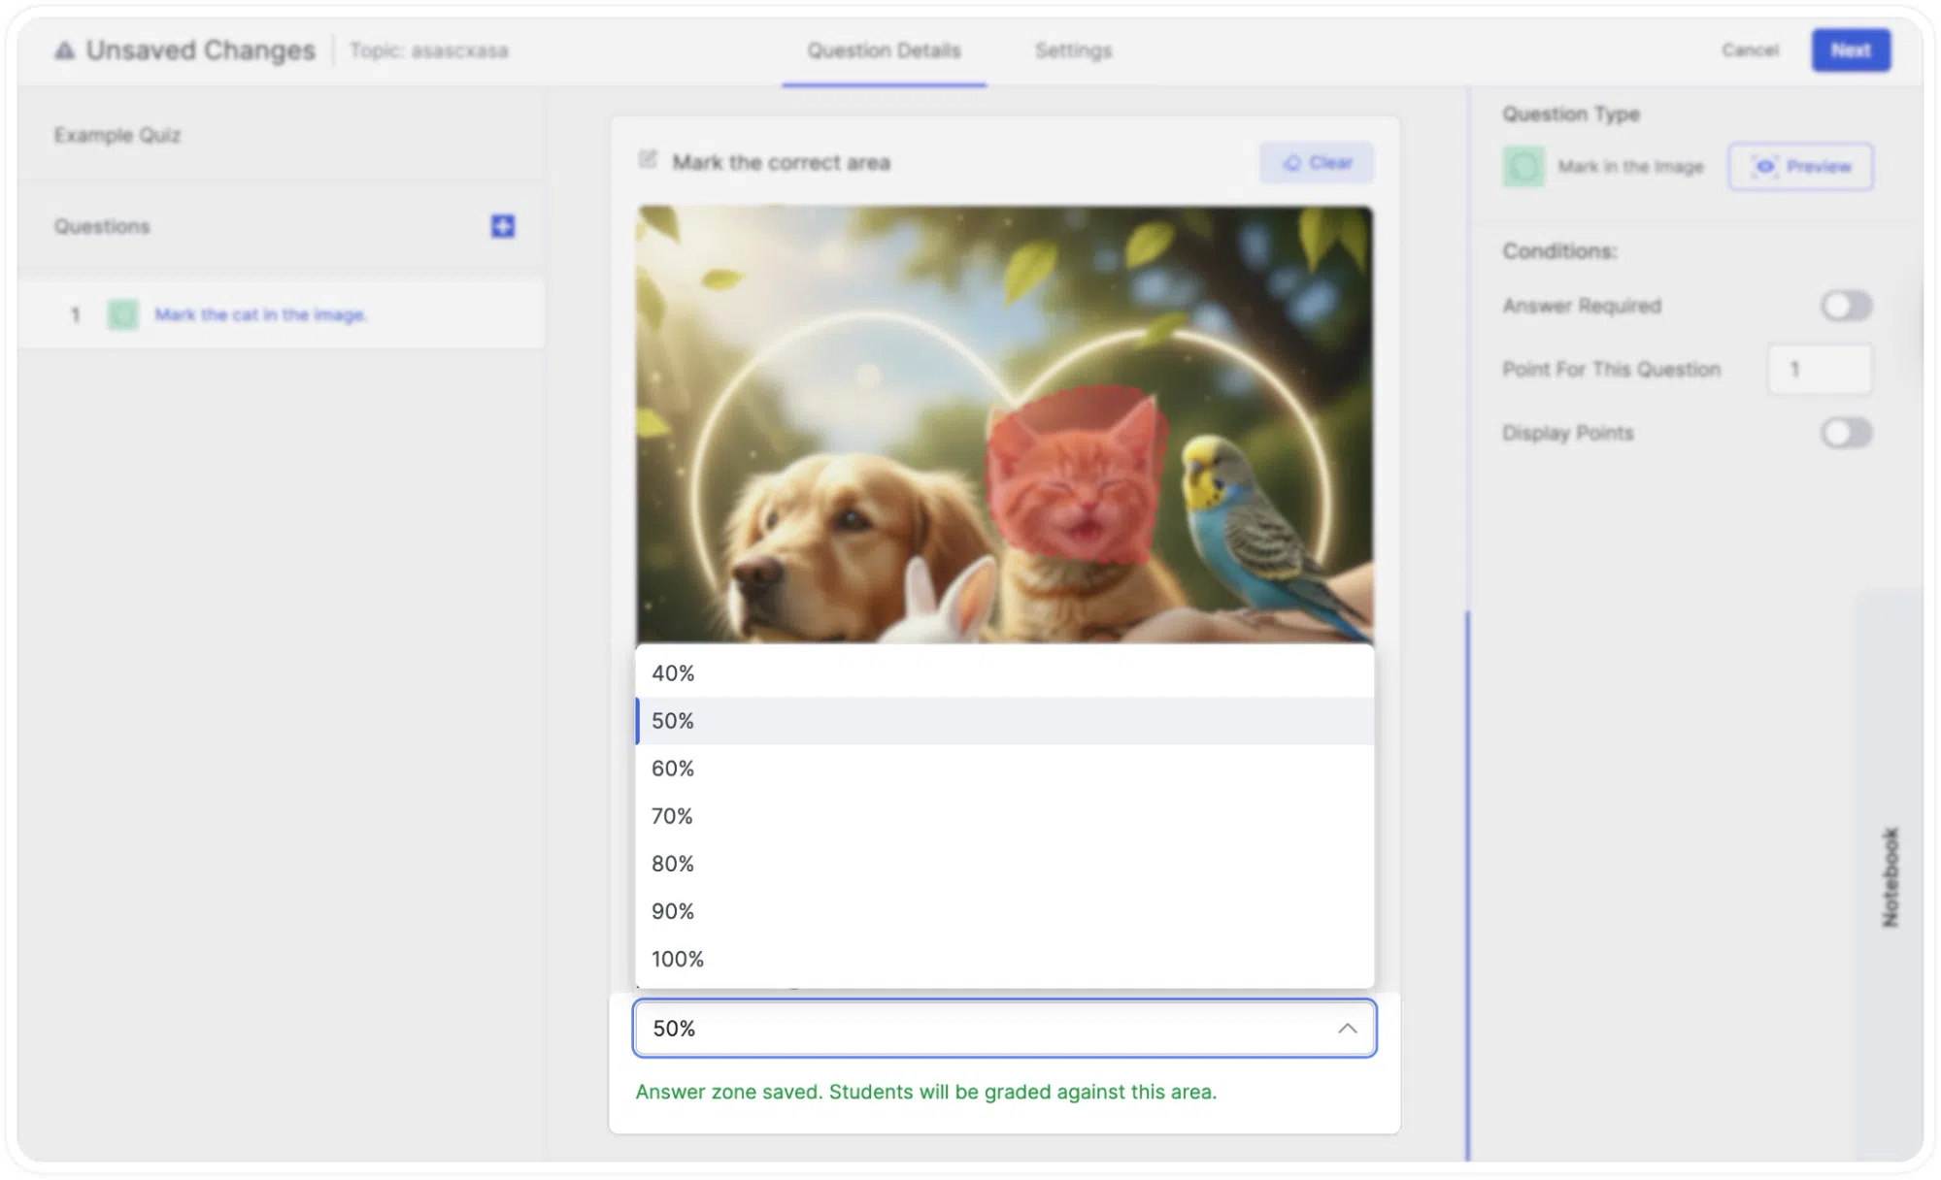Viewport: 1941px width, 1180px height.
Task: Click the green icon next to question 1
Action: tap(123, 314)
